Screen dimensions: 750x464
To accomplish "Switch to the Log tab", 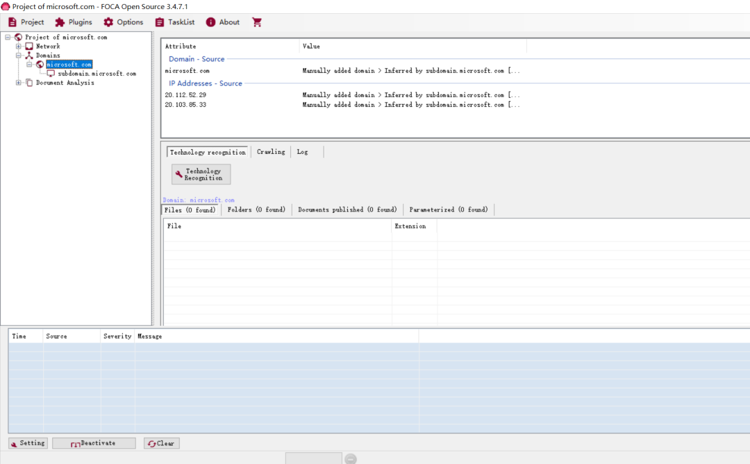I will click(x=302, y=152).
